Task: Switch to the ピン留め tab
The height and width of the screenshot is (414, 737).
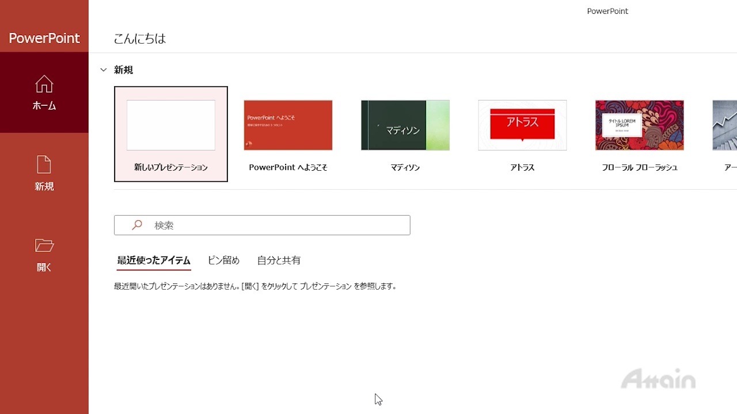Action: click(x=223, y=260)
